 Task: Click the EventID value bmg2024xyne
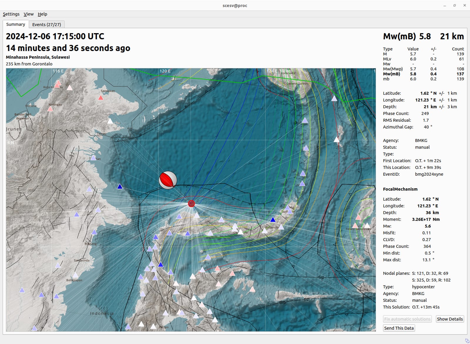click(x=429, y=174)
